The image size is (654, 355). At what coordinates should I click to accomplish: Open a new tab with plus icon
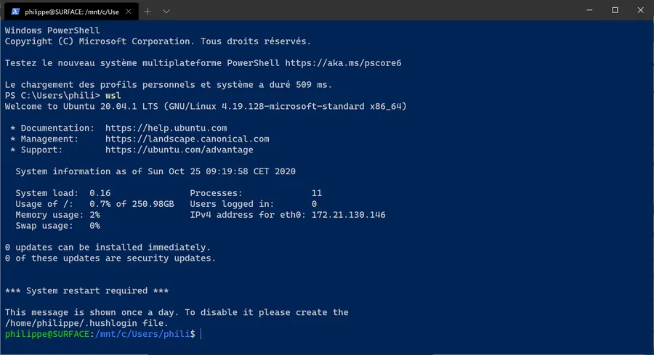coord(148,11)
